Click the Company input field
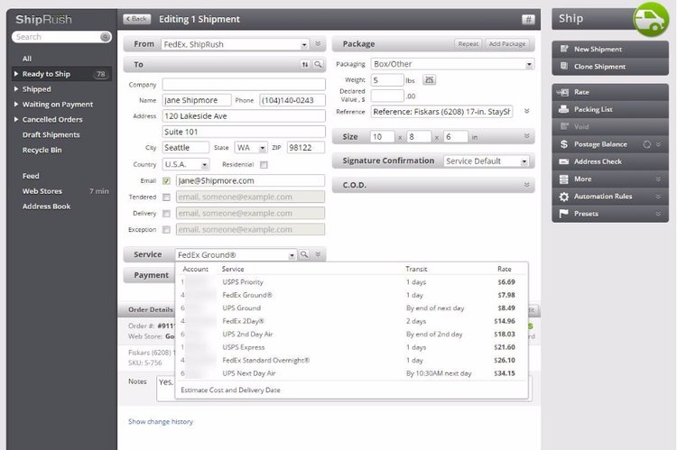 (x=244, y=85)
